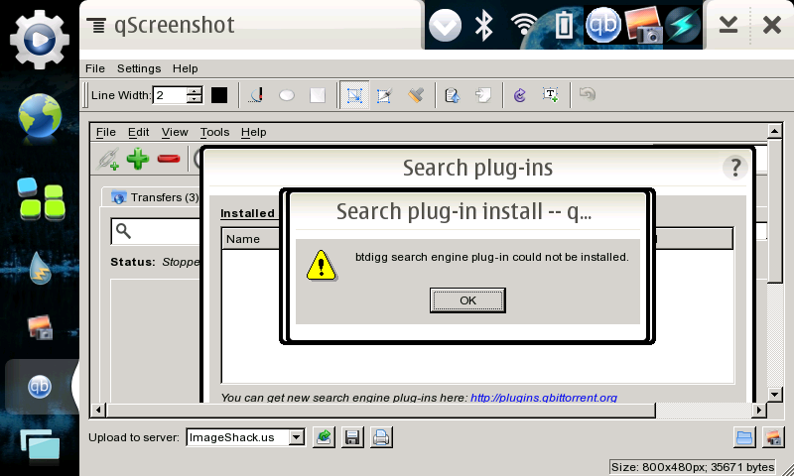Viewport: 794px width, 476px height.
Task: Click the photo camera icon in the status bar
Action: pyautogui.click(x=643, y=25)
